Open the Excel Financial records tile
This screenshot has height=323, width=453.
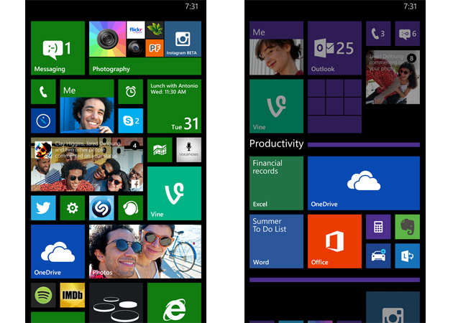(277, 183)
